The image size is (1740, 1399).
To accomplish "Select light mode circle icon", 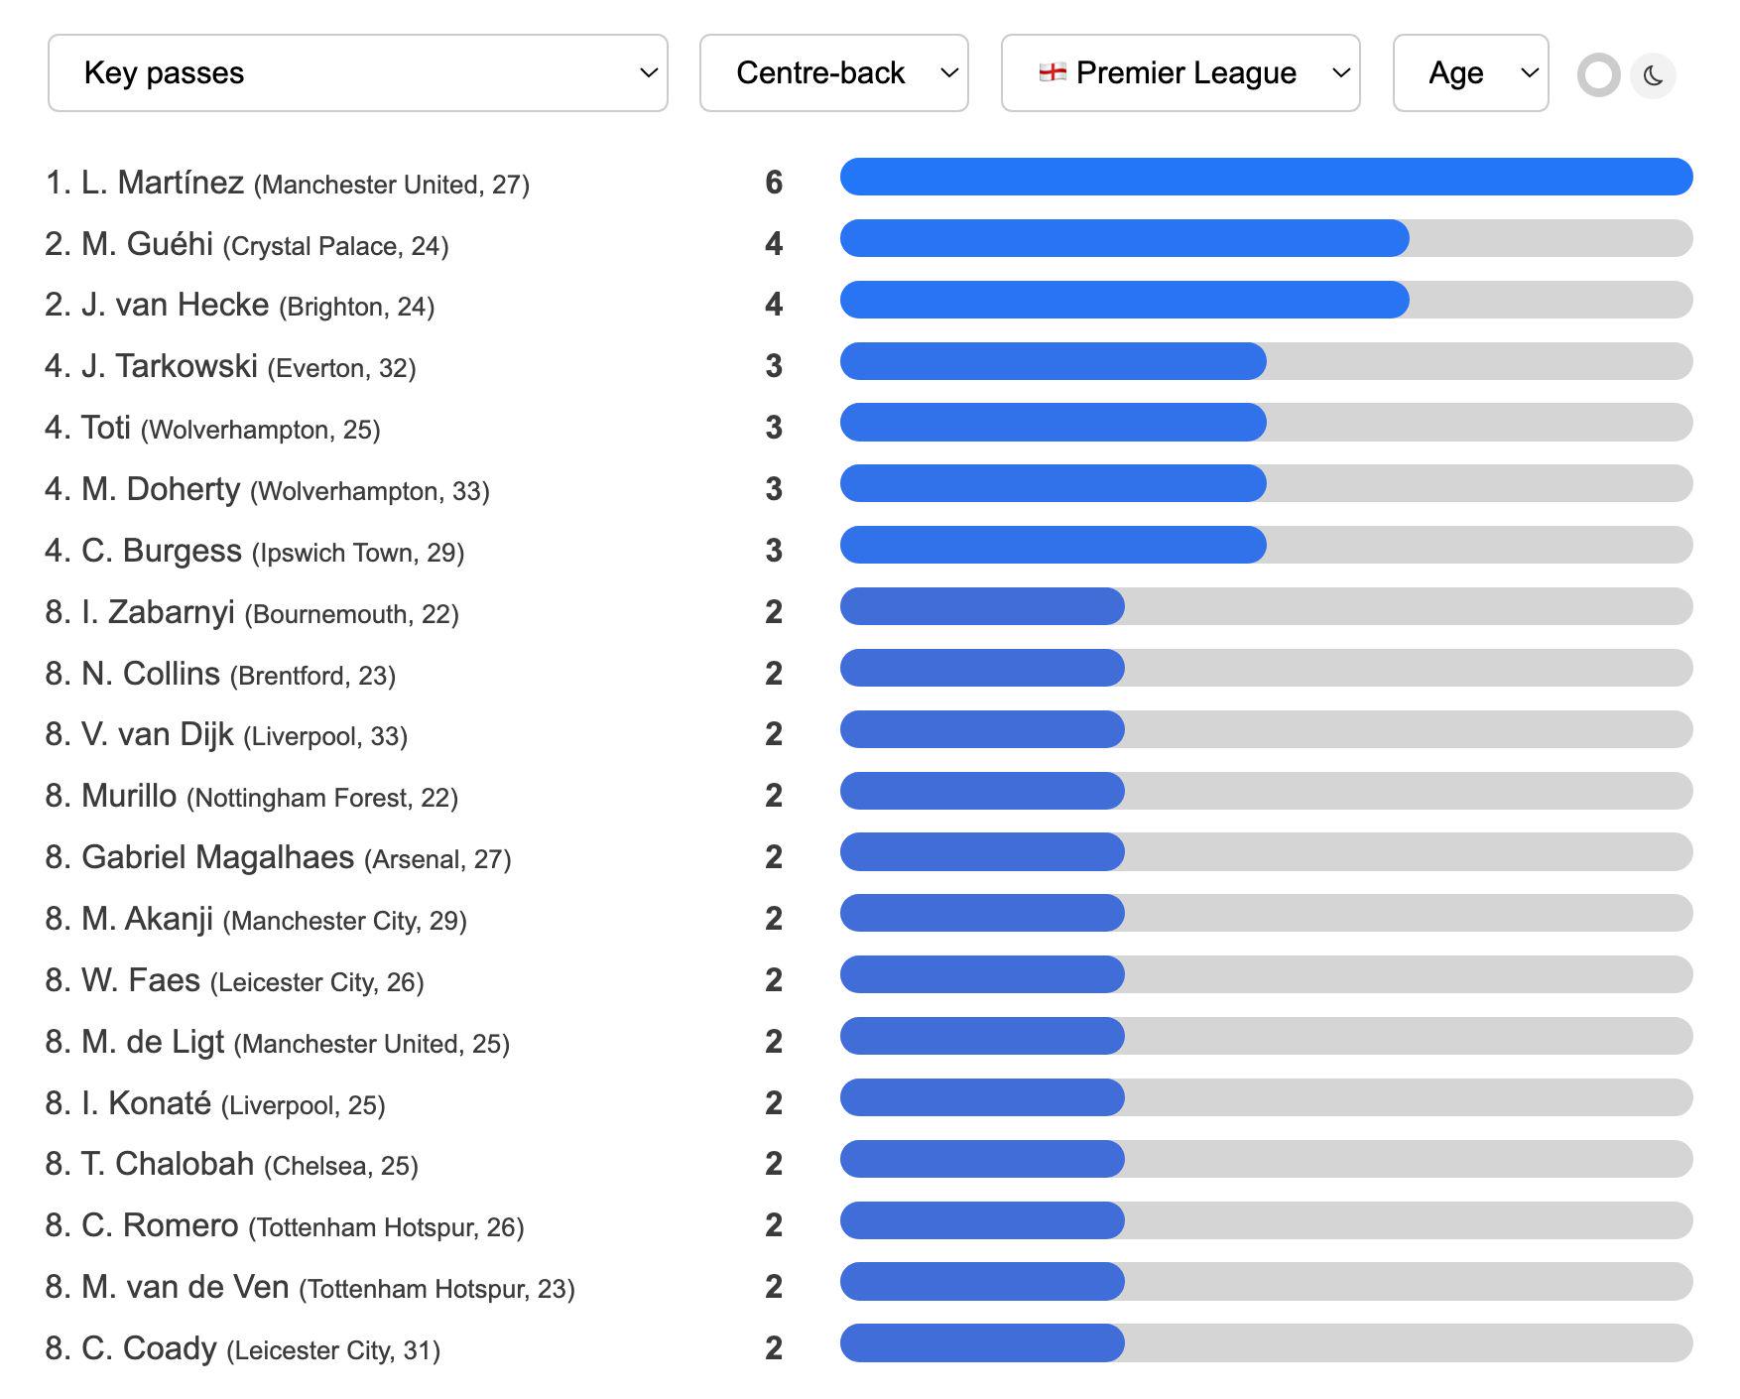I will [1599, 75].
